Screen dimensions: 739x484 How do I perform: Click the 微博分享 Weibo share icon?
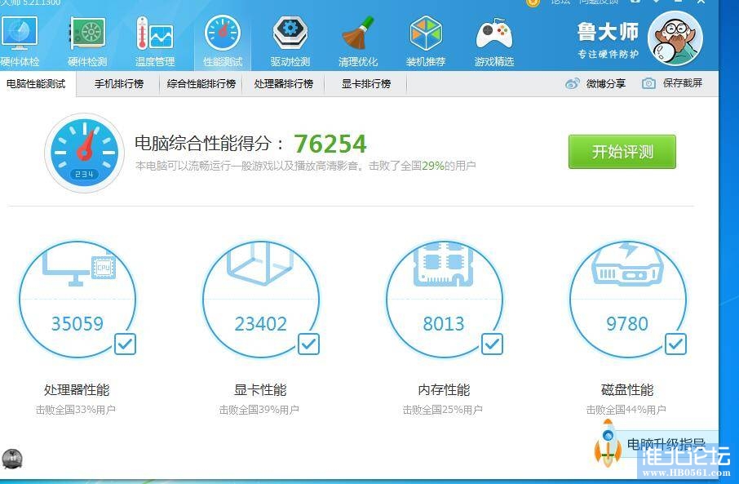(572, 84)
